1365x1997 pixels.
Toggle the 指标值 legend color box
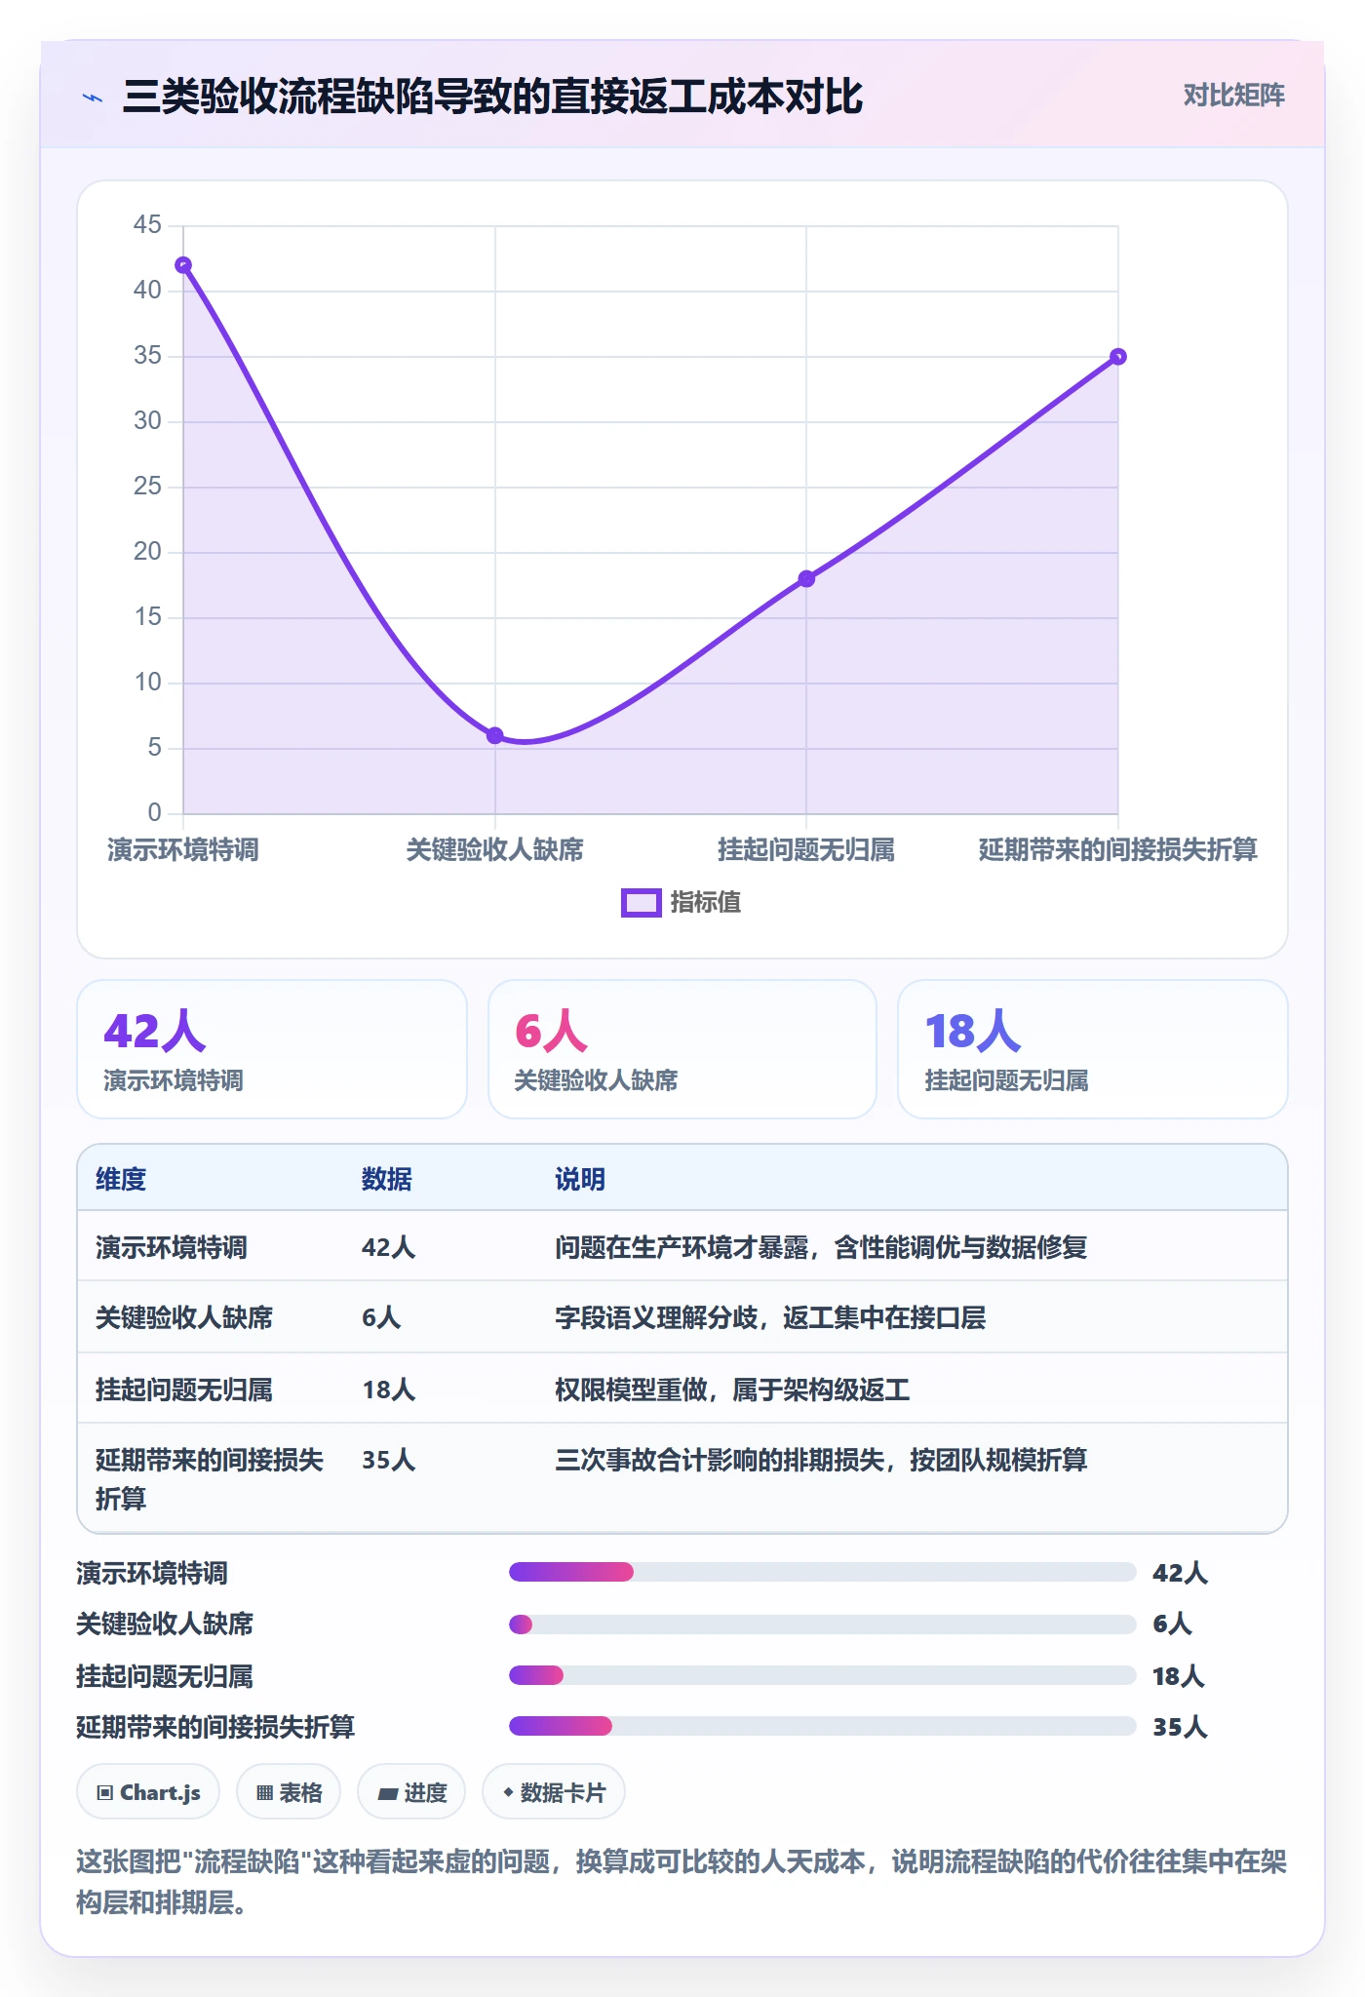pyautogui.click(x=642, y=903)
